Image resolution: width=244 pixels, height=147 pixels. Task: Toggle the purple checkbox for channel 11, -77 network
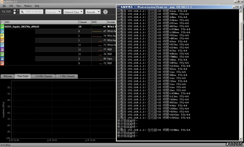point(2,50)
